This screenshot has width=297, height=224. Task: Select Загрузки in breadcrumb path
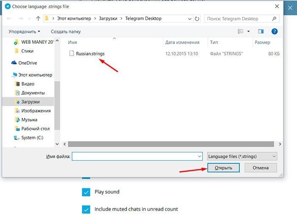click(x=108, y=19)
